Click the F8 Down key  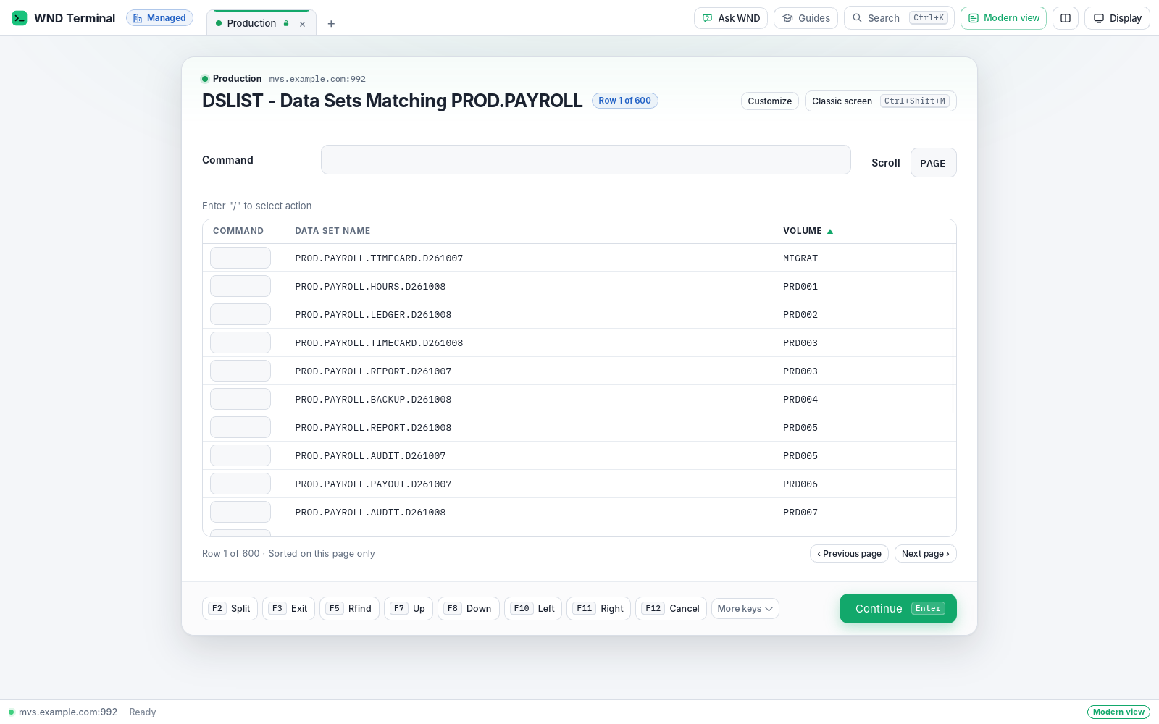point(468,609)
